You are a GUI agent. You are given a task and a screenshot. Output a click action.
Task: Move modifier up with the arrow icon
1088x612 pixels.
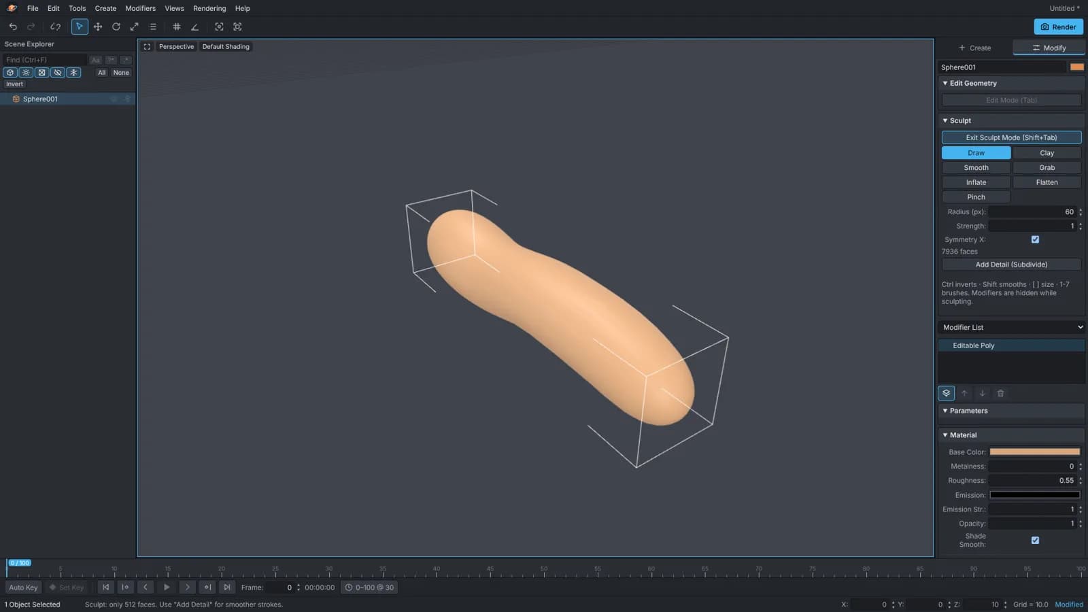click(x=964, y=393)
